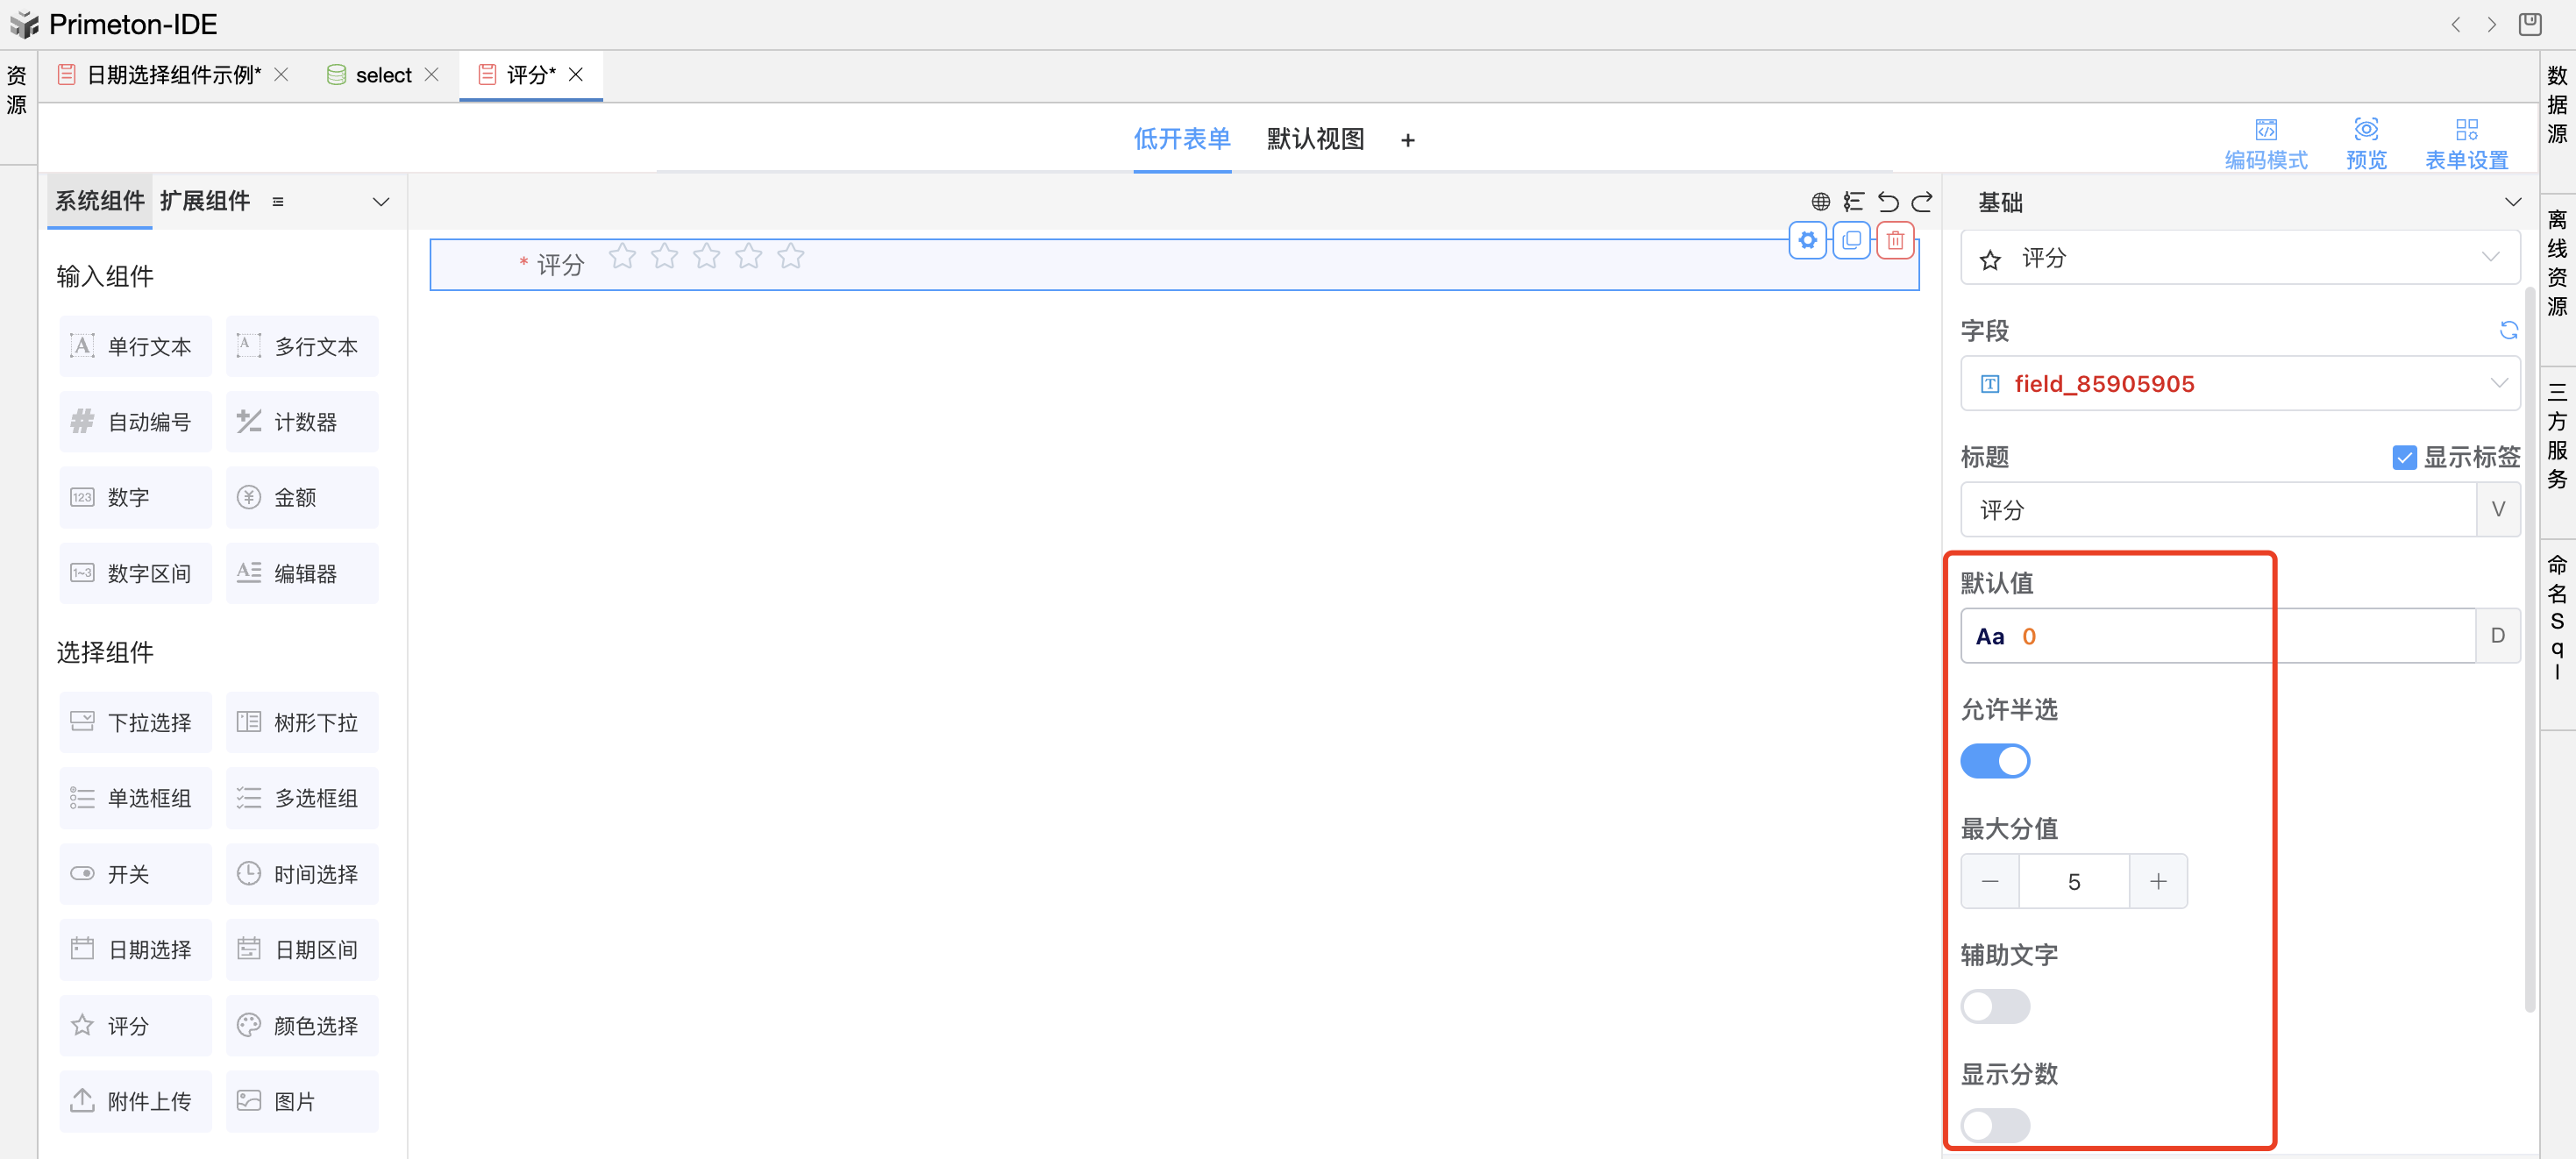Click the redo arrow icon
The width and height of the screenshot is (2576, 1159).
click(1922, 202)
